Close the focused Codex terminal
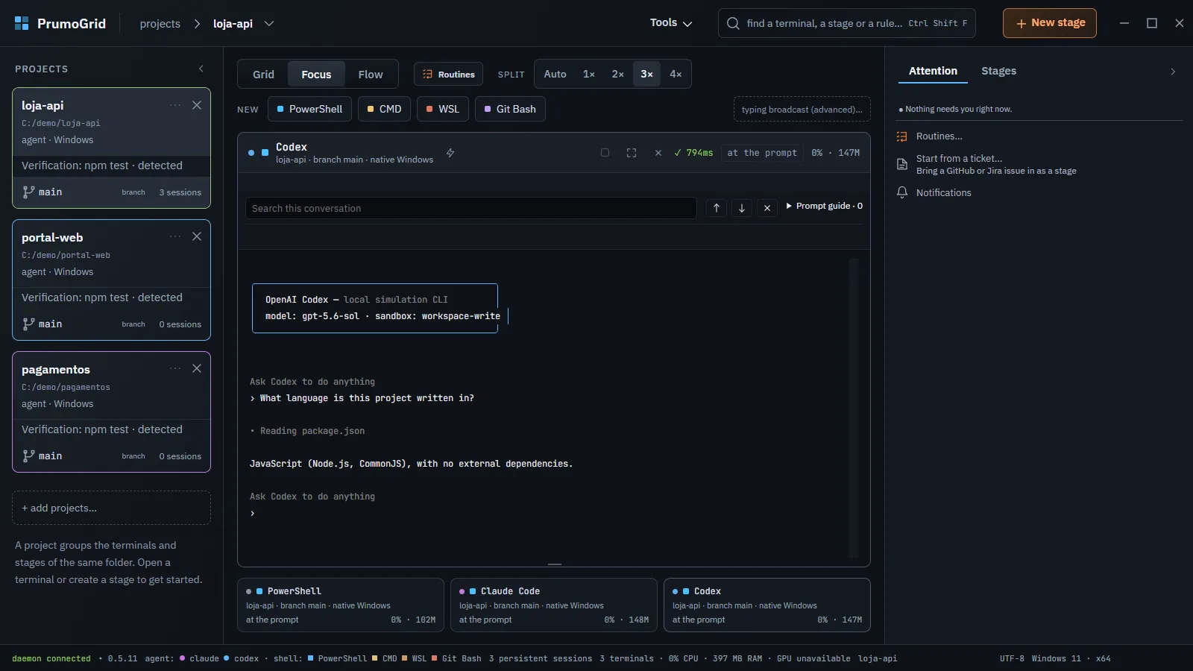 (658, 153)
